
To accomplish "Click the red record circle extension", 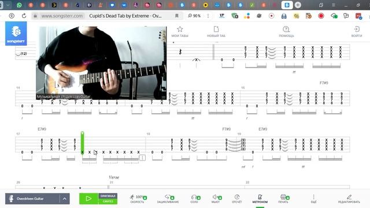I will pos(321,16).
